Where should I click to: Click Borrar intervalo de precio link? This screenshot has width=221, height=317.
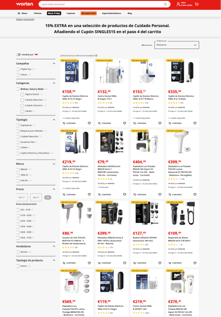tap(27, 204)
